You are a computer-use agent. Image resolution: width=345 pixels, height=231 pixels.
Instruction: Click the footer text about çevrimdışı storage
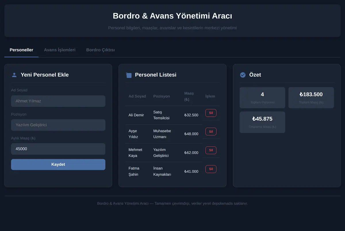pyautogui.click(x=172, y=203)
